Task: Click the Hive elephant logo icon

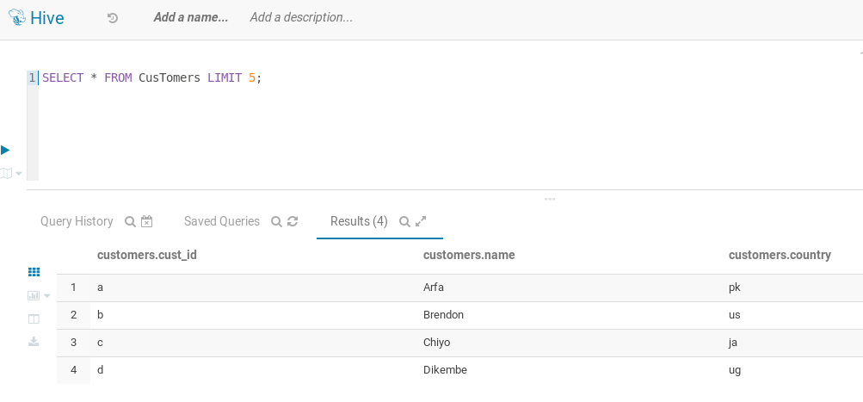Action: coord(17,17)
